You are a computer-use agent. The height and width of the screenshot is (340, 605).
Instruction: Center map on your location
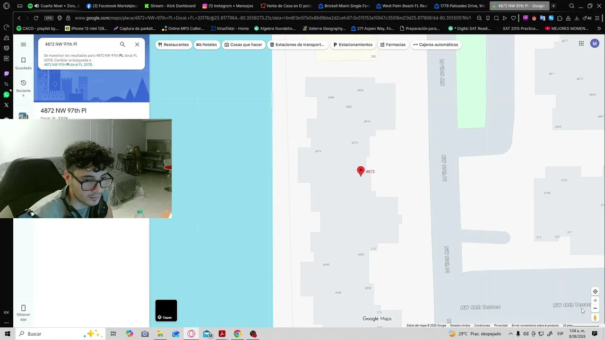tap(595, 291)
